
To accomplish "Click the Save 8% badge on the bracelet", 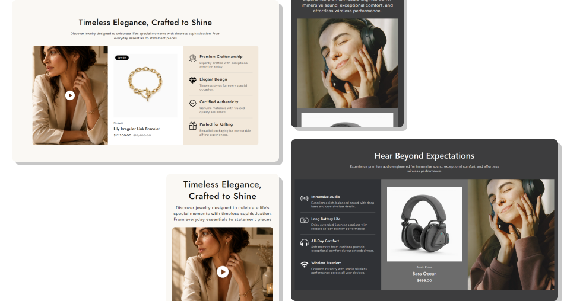I will tap(122, 57).
